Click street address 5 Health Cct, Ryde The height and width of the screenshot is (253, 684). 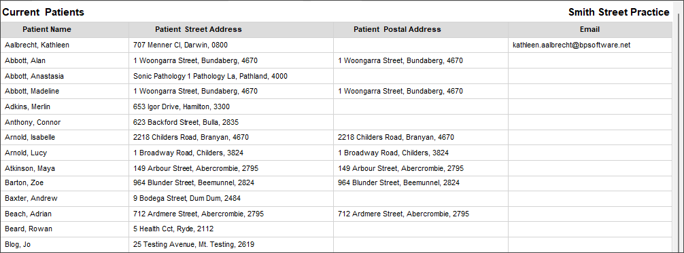(x=173, y=229)
